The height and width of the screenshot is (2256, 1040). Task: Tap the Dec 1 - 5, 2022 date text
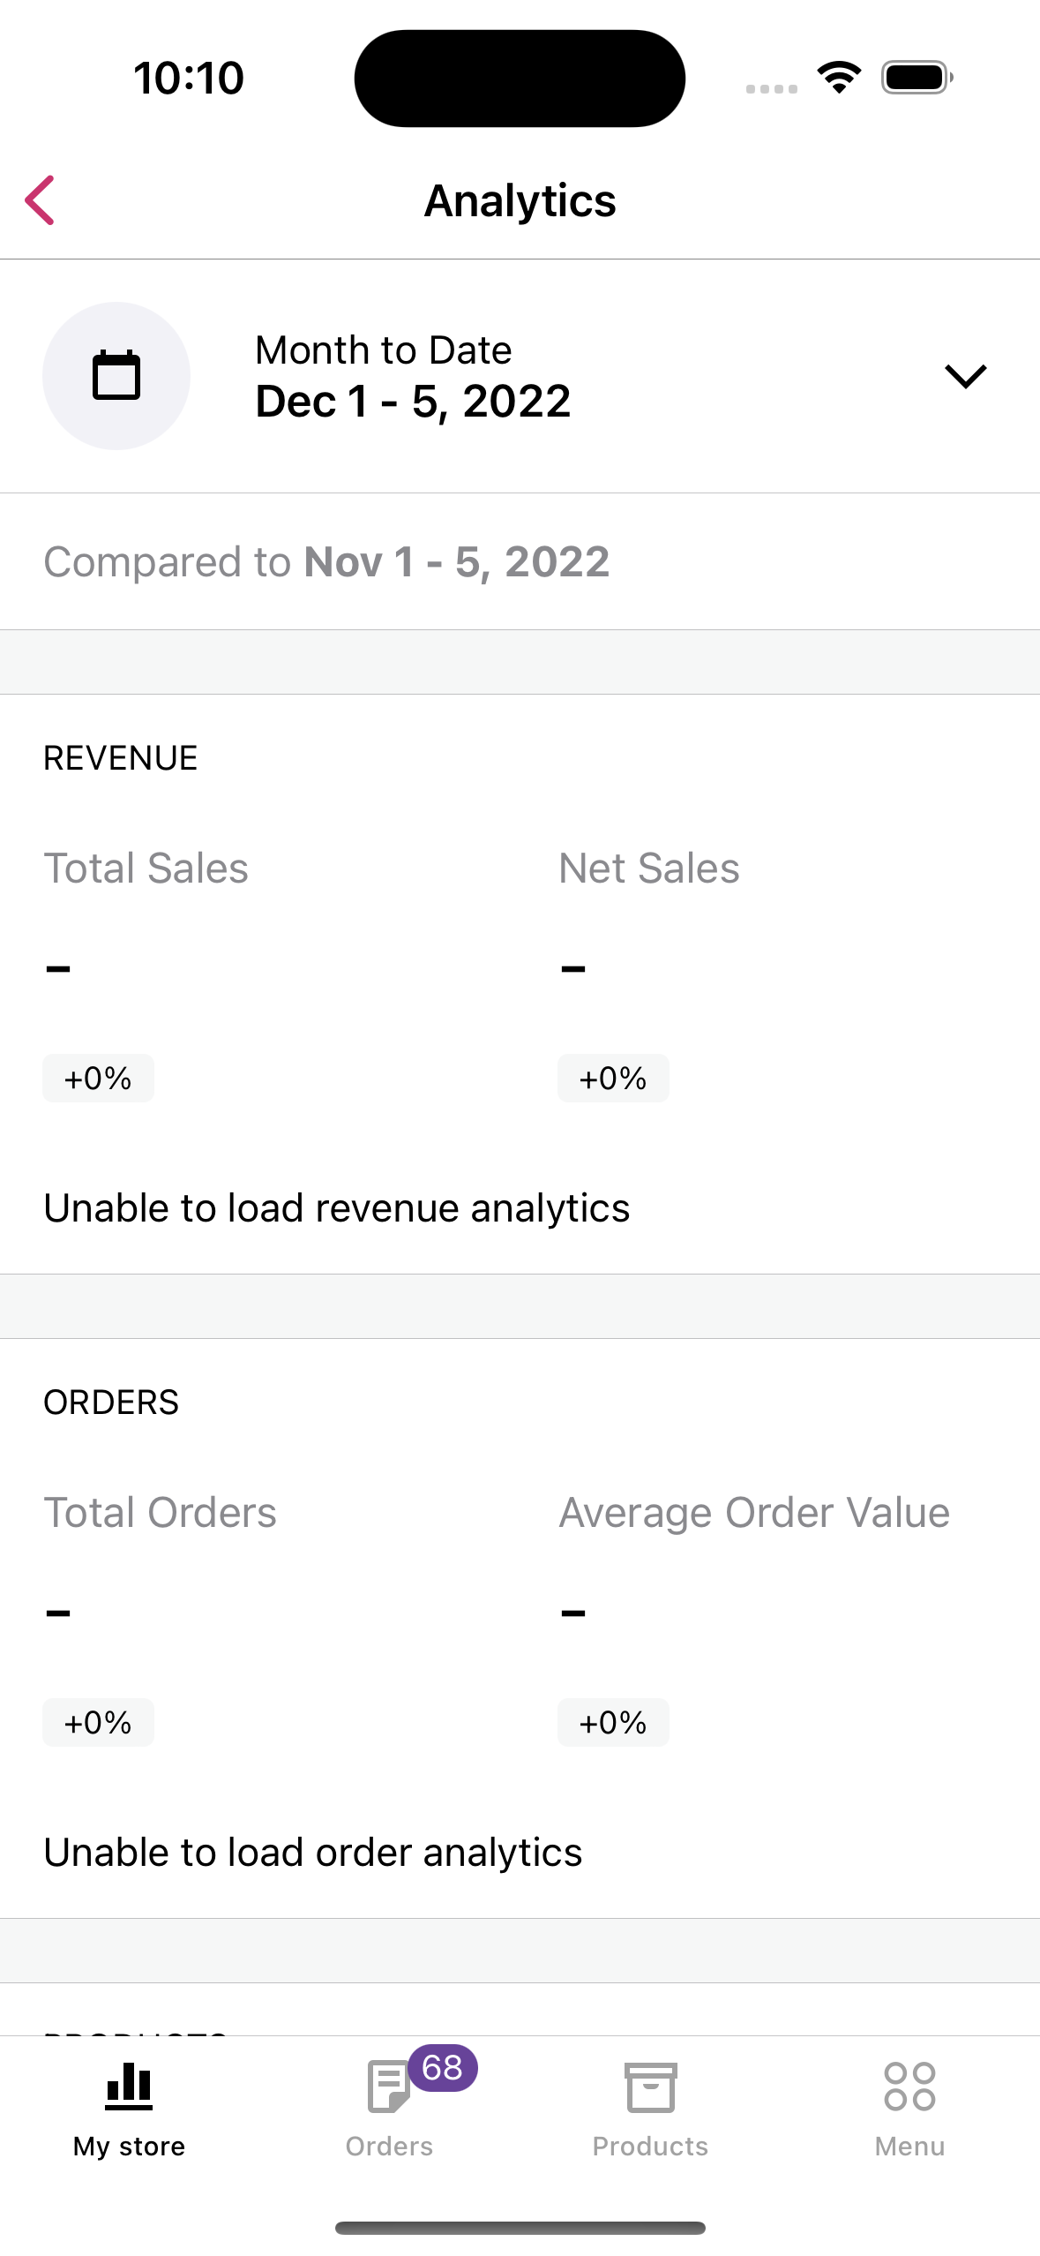pos(413,402)
